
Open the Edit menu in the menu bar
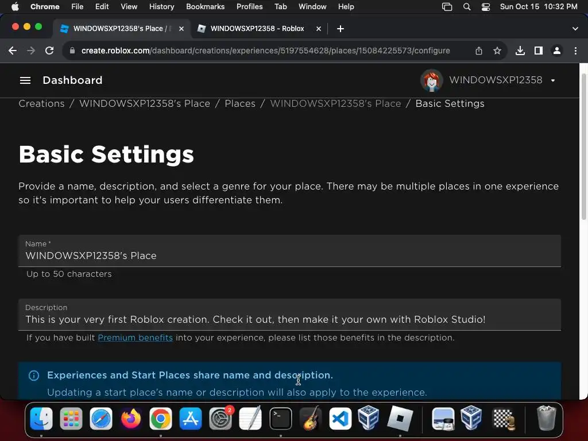pos(102,6)
